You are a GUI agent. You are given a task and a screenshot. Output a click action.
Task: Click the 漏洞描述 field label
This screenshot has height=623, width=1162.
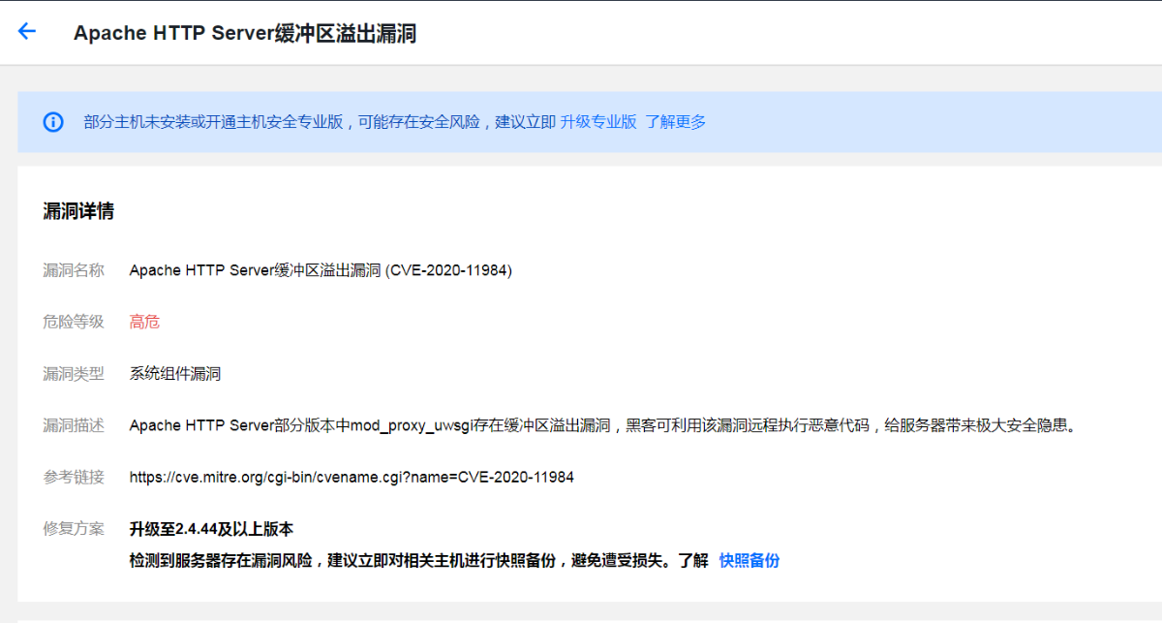tap(74, 425)
